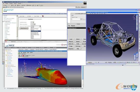
Task: Click the Cerca search toolbar button
Action: 19,5
